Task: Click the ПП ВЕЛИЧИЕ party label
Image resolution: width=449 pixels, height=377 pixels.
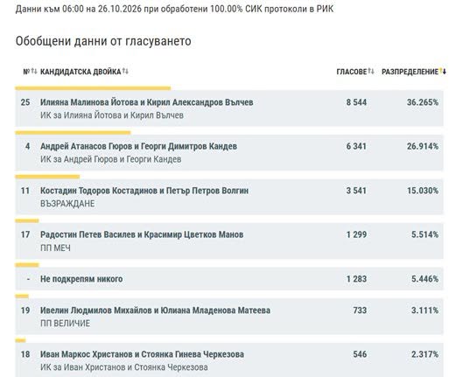Action: (x=65, y=324)
